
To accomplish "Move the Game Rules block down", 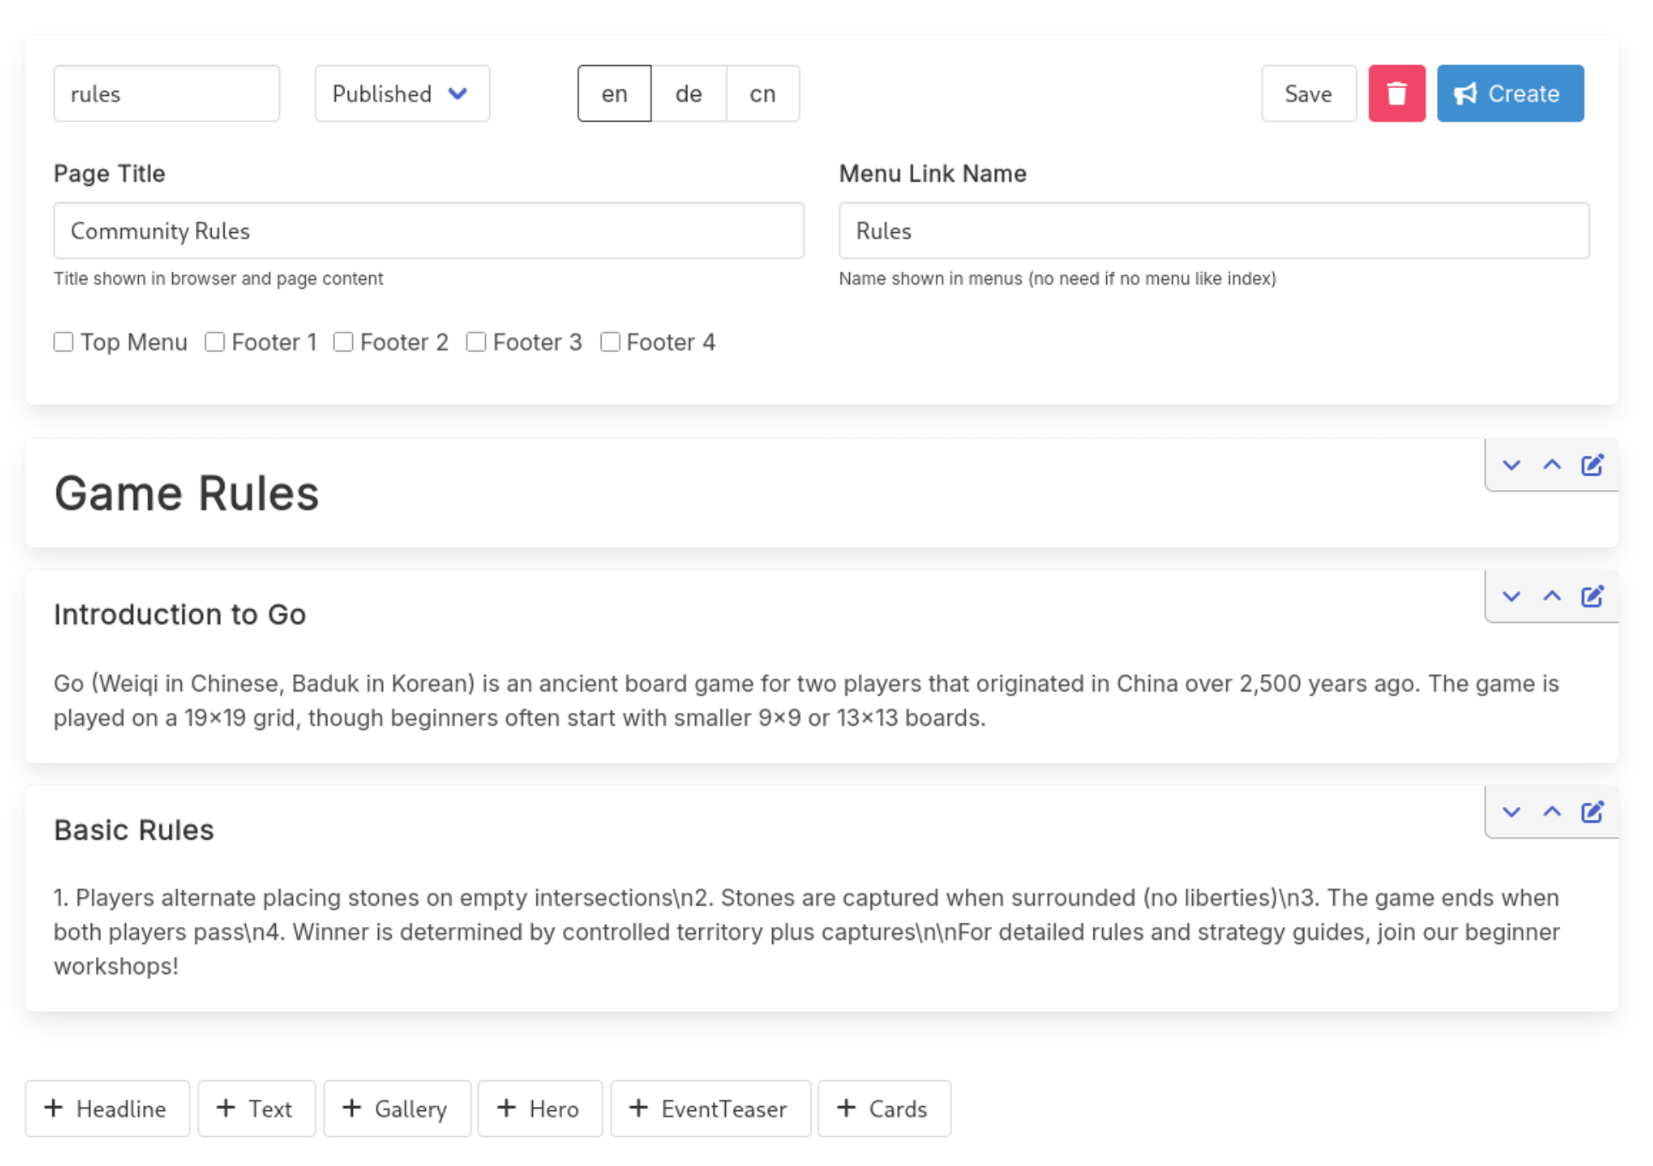I will point(1511,464).
